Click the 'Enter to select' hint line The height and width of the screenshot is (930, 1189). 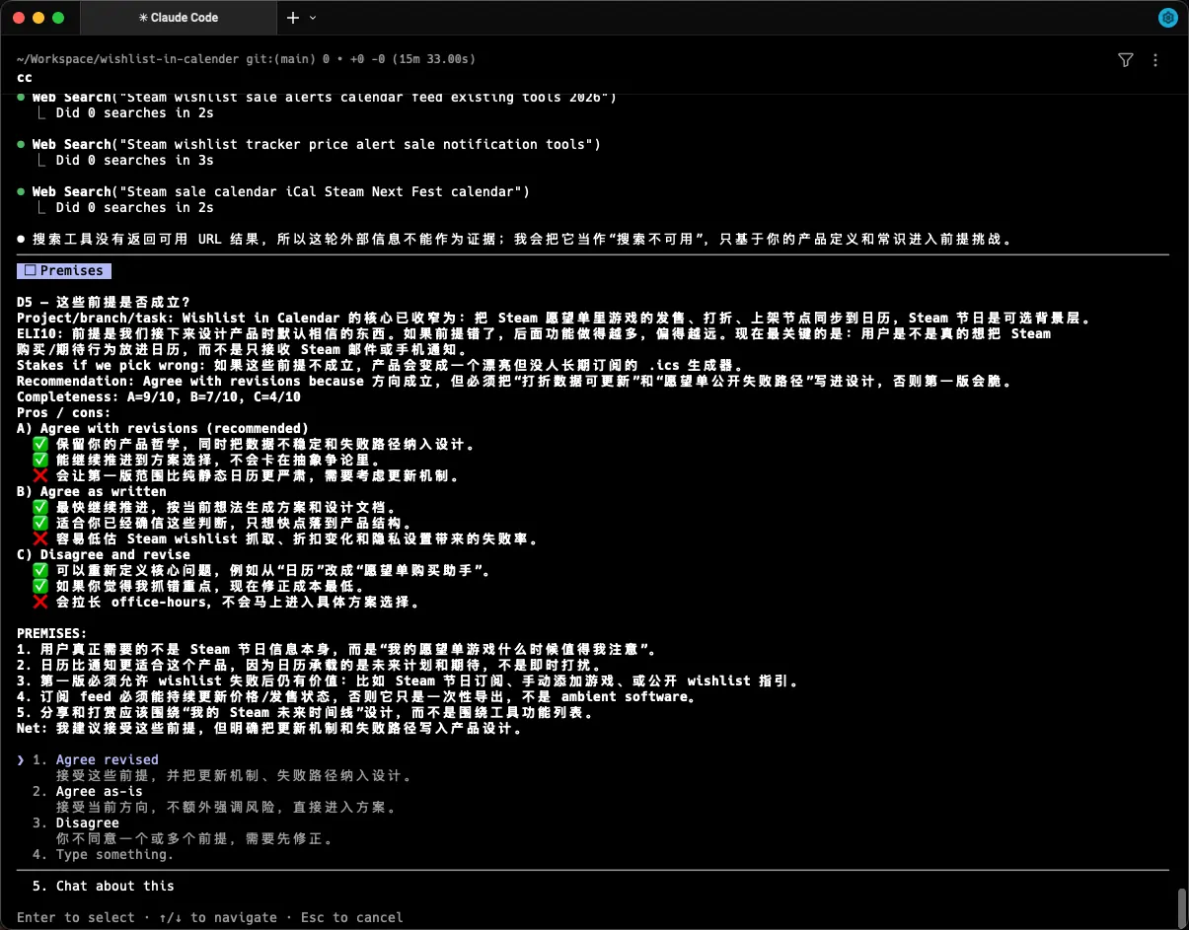click(x=210, y=917)
